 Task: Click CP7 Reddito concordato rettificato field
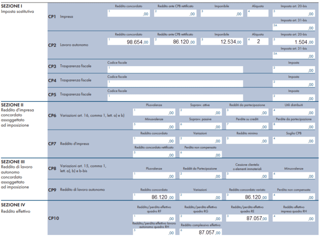tap(154, 154)
